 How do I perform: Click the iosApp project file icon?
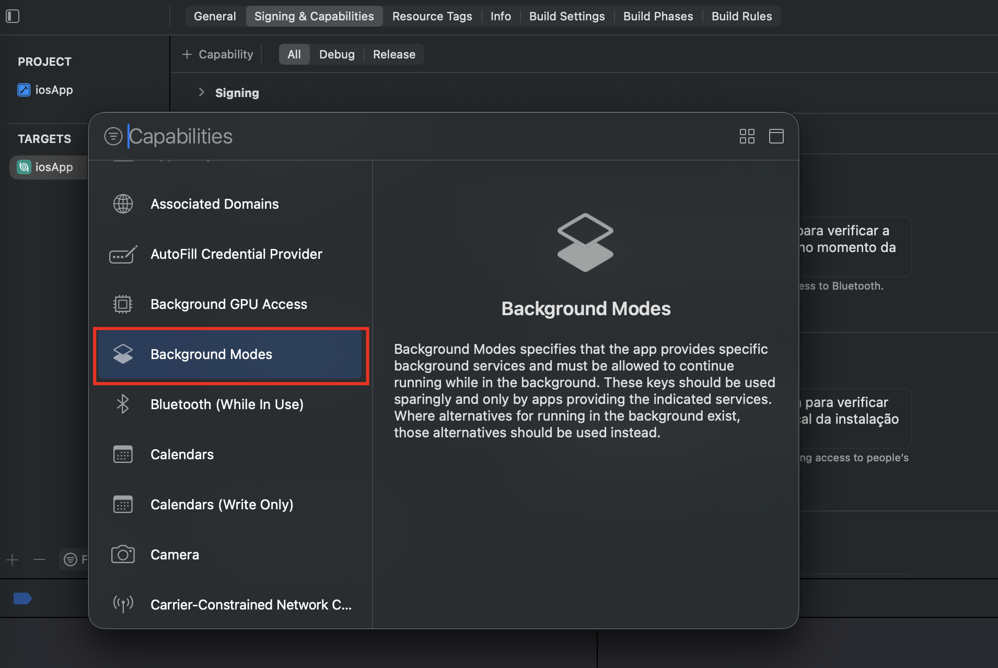point(24,90)
